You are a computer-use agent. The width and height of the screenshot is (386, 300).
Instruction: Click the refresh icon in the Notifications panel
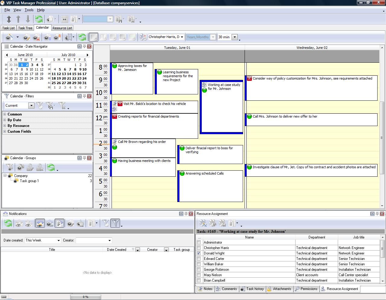(x=8, y=223)
